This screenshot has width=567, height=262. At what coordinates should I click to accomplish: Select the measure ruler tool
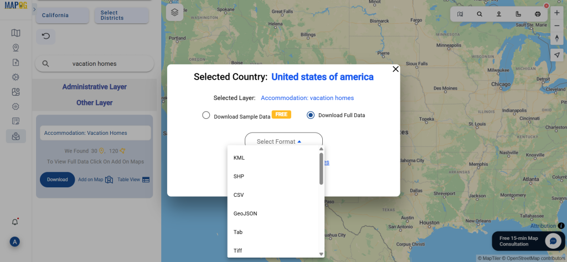tap(518, 14)
